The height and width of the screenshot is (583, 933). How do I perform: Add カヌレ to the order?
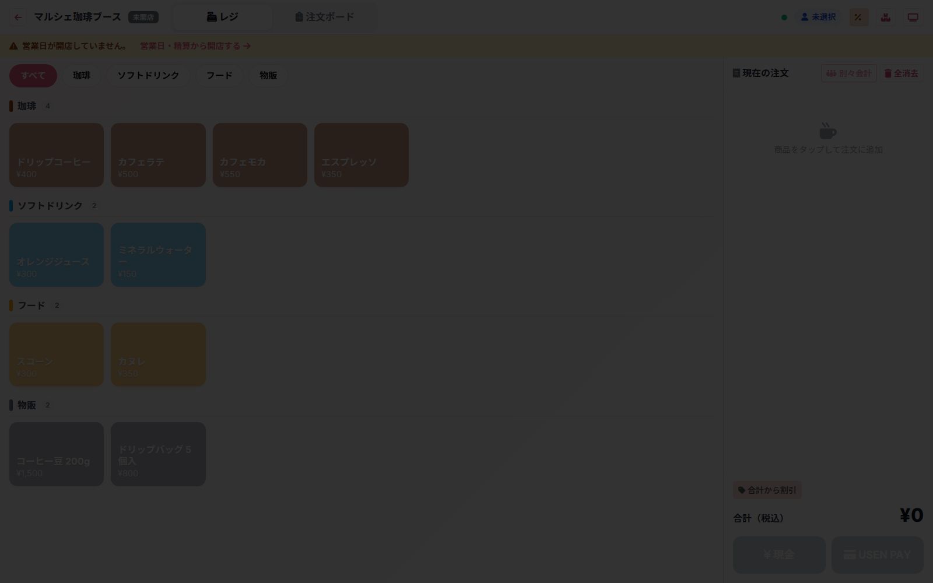(x=158, y=354)
